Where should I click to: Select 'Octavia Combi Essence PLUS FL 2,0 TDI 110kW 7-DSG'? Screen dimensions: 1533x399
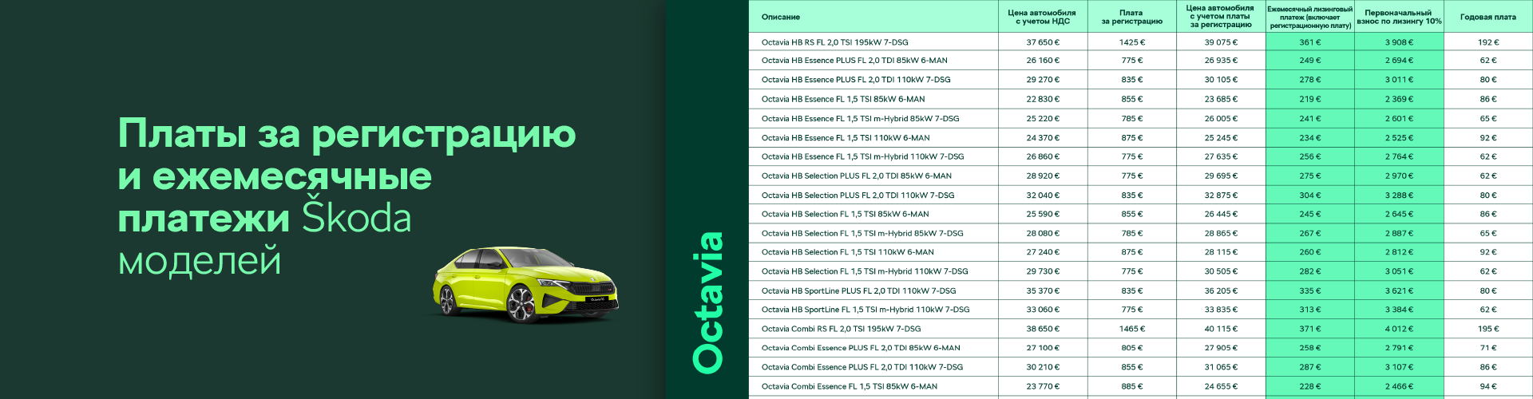tap(1141, 367)
